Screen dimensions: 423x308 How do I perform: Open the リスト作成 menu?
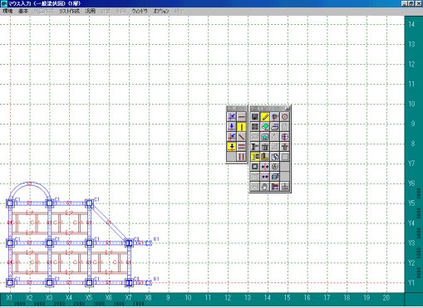(69, 11)
